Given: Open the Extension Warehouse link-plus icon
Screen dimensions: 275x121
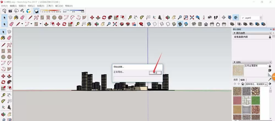Looking at the screenshot, I should (x=22, y=11).
